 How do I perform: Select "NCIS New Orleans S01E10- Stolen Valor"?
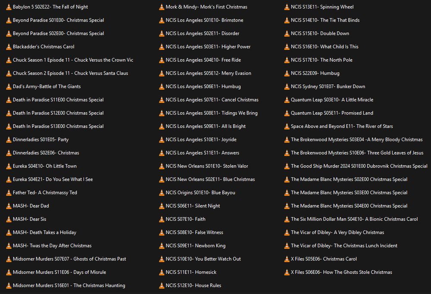tap(207, 166)
